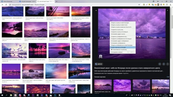Switch to Google Календарь tab
The height and width of the screenshot is (97, 173).
(x=27, y=2)
